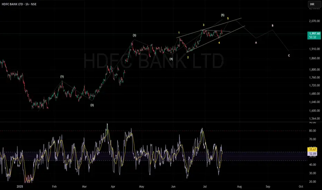322x190 pixels.
Task: Click the Oct label on time axis
Action: (301, 187)
